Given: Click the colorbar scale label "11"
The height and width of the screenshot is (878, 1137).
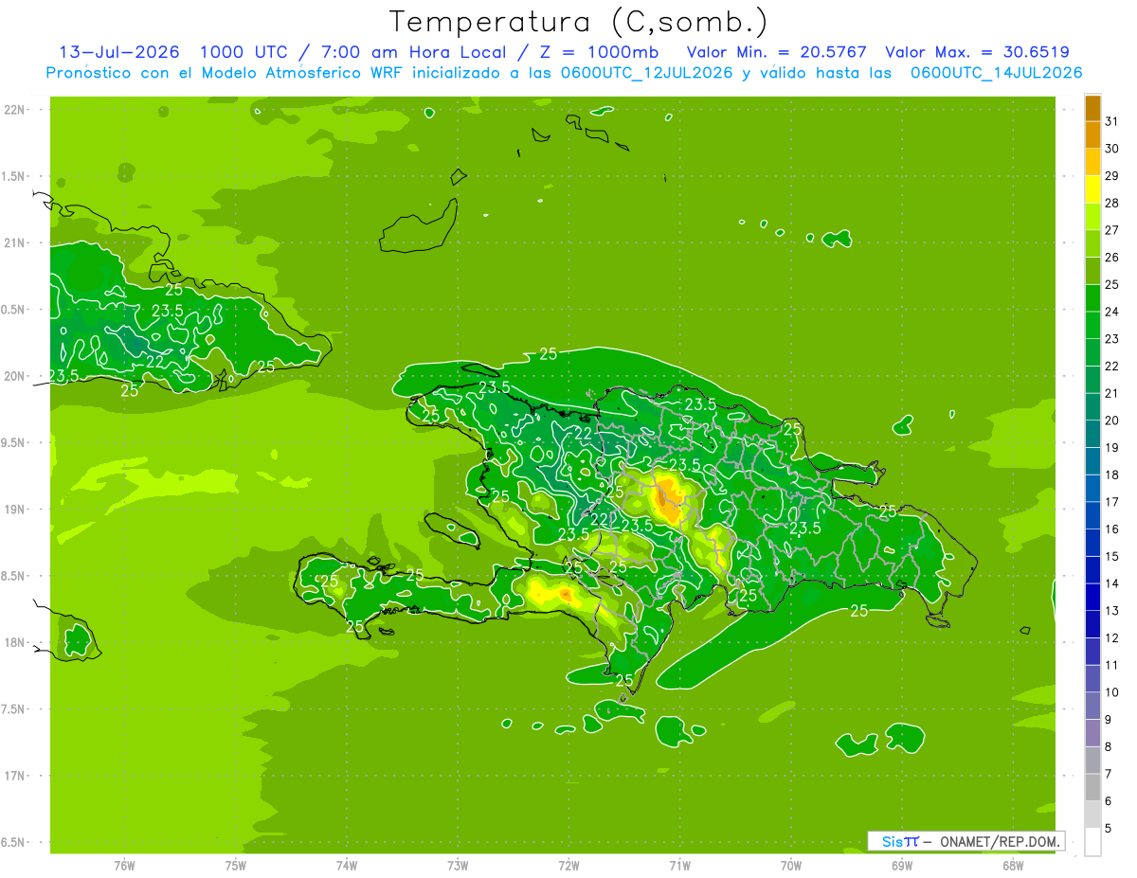Looking at the screenshot, I should [x=1112, y=665].
